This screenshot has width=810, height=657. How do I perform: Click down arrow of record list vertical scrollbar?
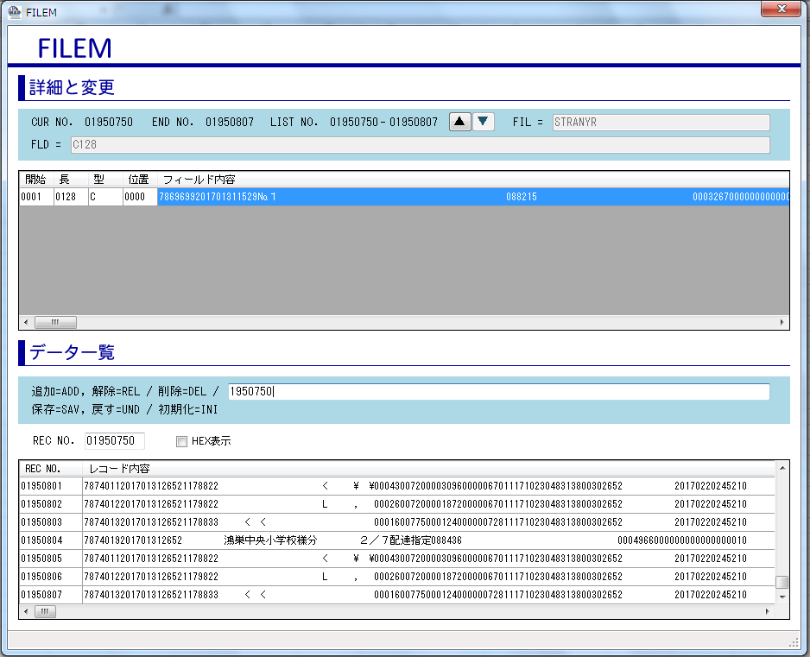pos(782,597)
